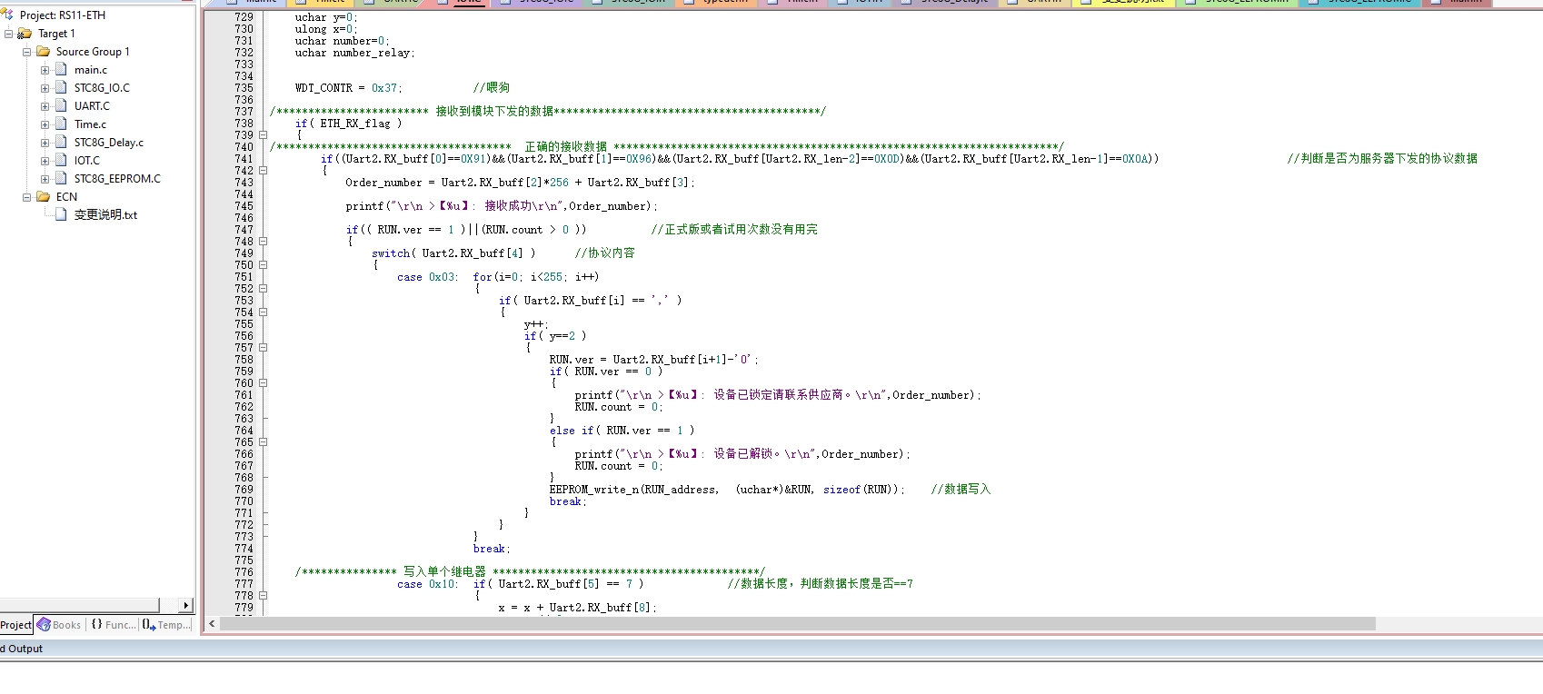Switch to the Books panel tab
Image resolution: width=1543 pixels, height=694 pixels.
(59, 625)
